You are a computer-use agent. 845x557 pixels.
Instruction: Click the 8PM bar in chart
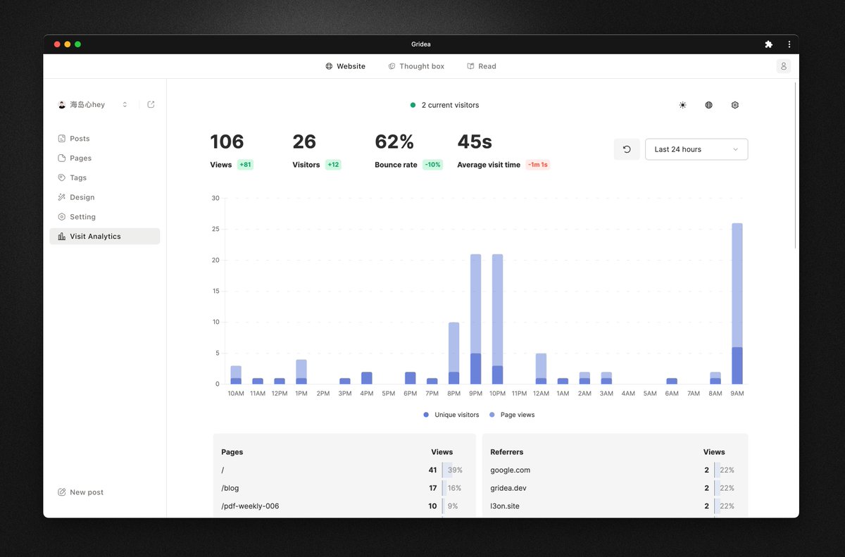click(453, 353)
